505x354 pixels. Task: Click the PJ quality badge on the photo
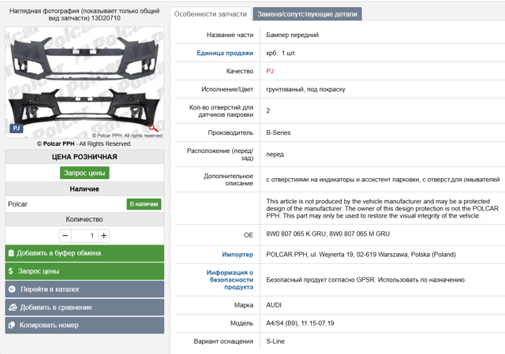16,128
